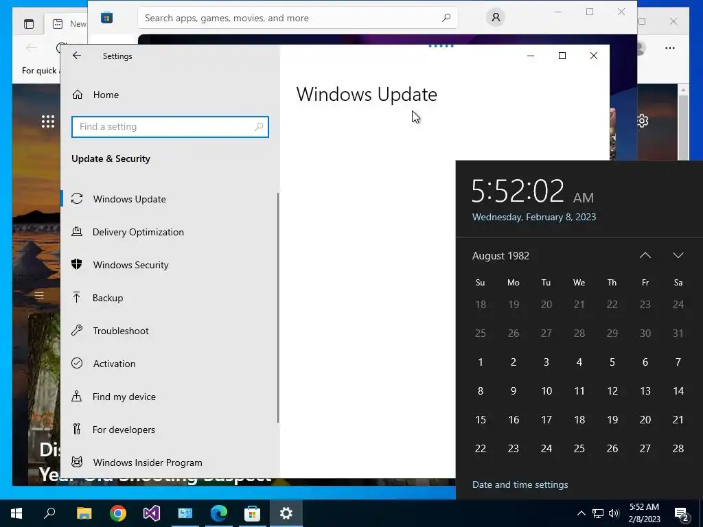Select August 28 in the calendar
The height and width of the screenshot is (527, 703).
(678, 449)
